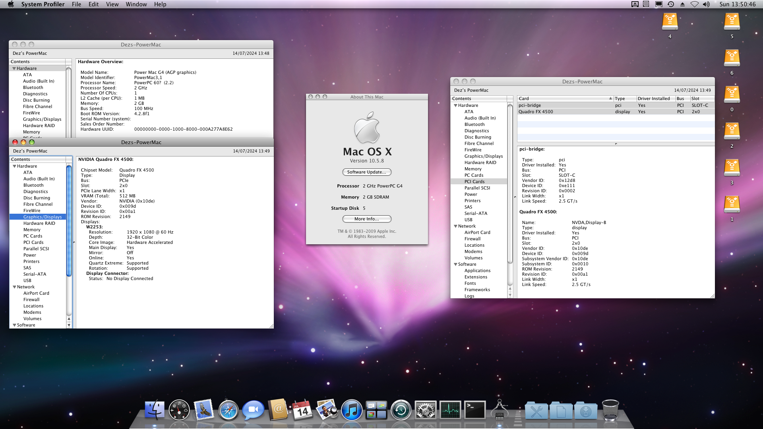Image resolution: width=763 pixels, height=429 pixels.
Task: Open the Window menu
Action: point(136,4)
